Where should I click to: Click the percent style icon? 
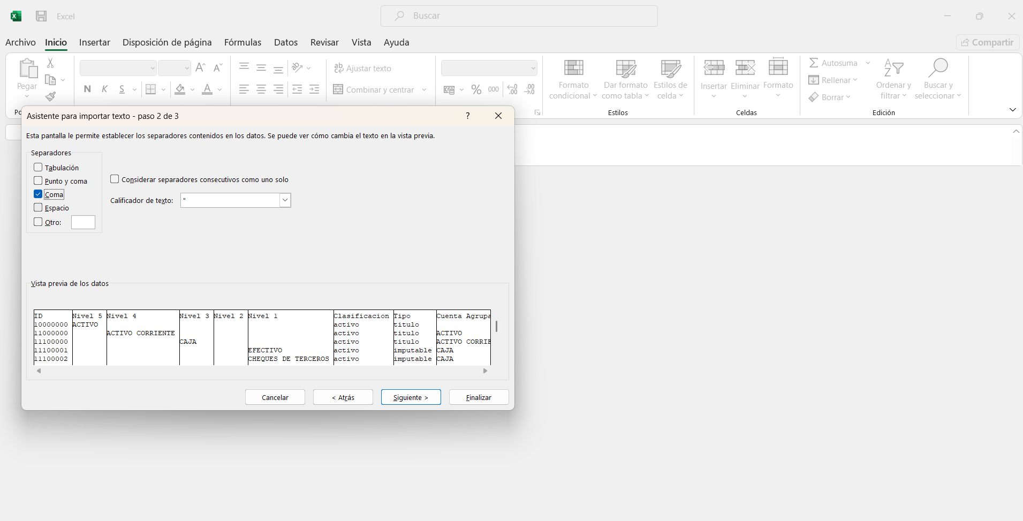[476, 90]
